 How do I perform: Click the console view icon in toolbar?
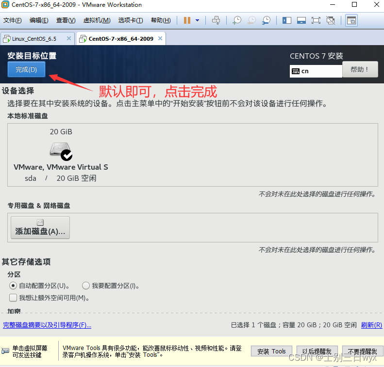click(351, 20)
